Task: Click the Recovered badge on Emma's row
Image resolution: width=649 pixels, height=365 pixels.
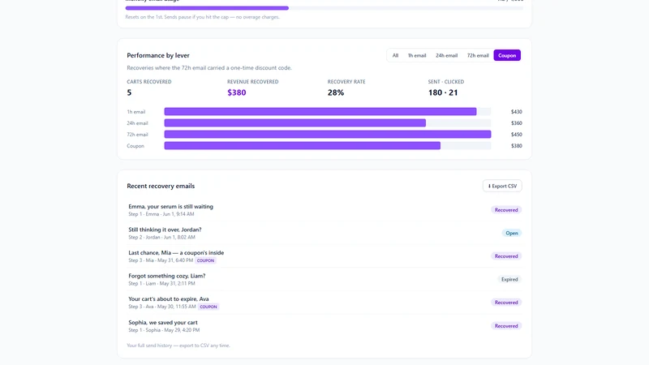Action: [x=506, y=210]
